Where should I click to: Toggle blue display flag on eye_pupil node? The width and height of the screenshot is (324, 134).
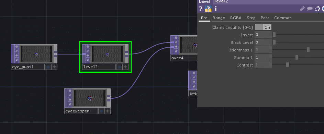pos(48,67)
